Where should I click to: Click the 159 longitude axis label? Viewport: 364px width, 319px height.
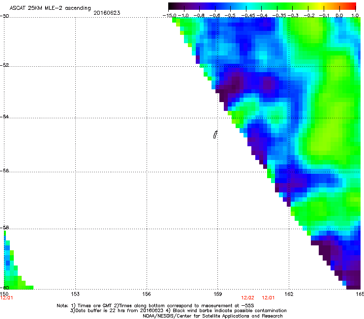[x=218, y=294]
